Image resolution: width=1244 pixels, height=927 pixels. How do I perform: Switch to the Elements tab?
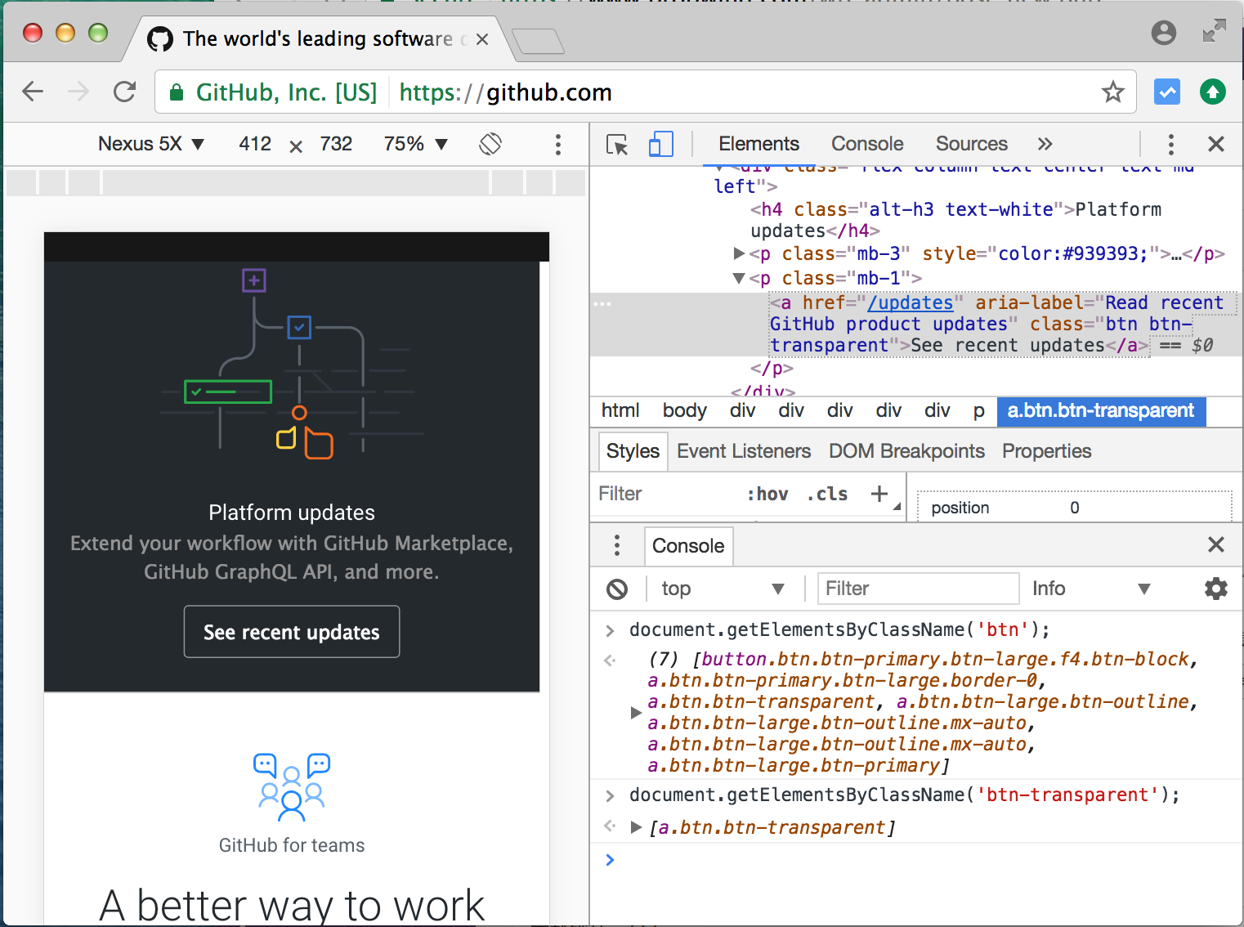pos(758,144)
